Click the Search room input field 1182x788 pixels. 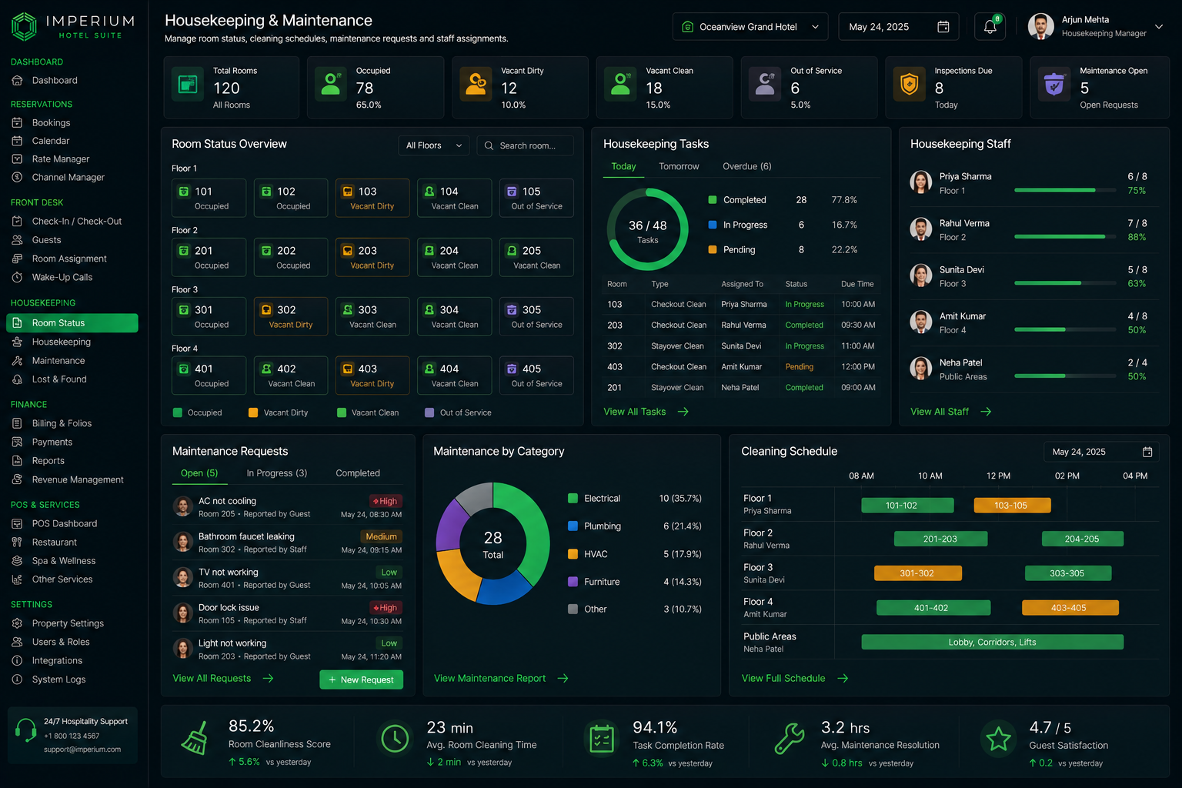pyautogui.click(x=526, y=145)
